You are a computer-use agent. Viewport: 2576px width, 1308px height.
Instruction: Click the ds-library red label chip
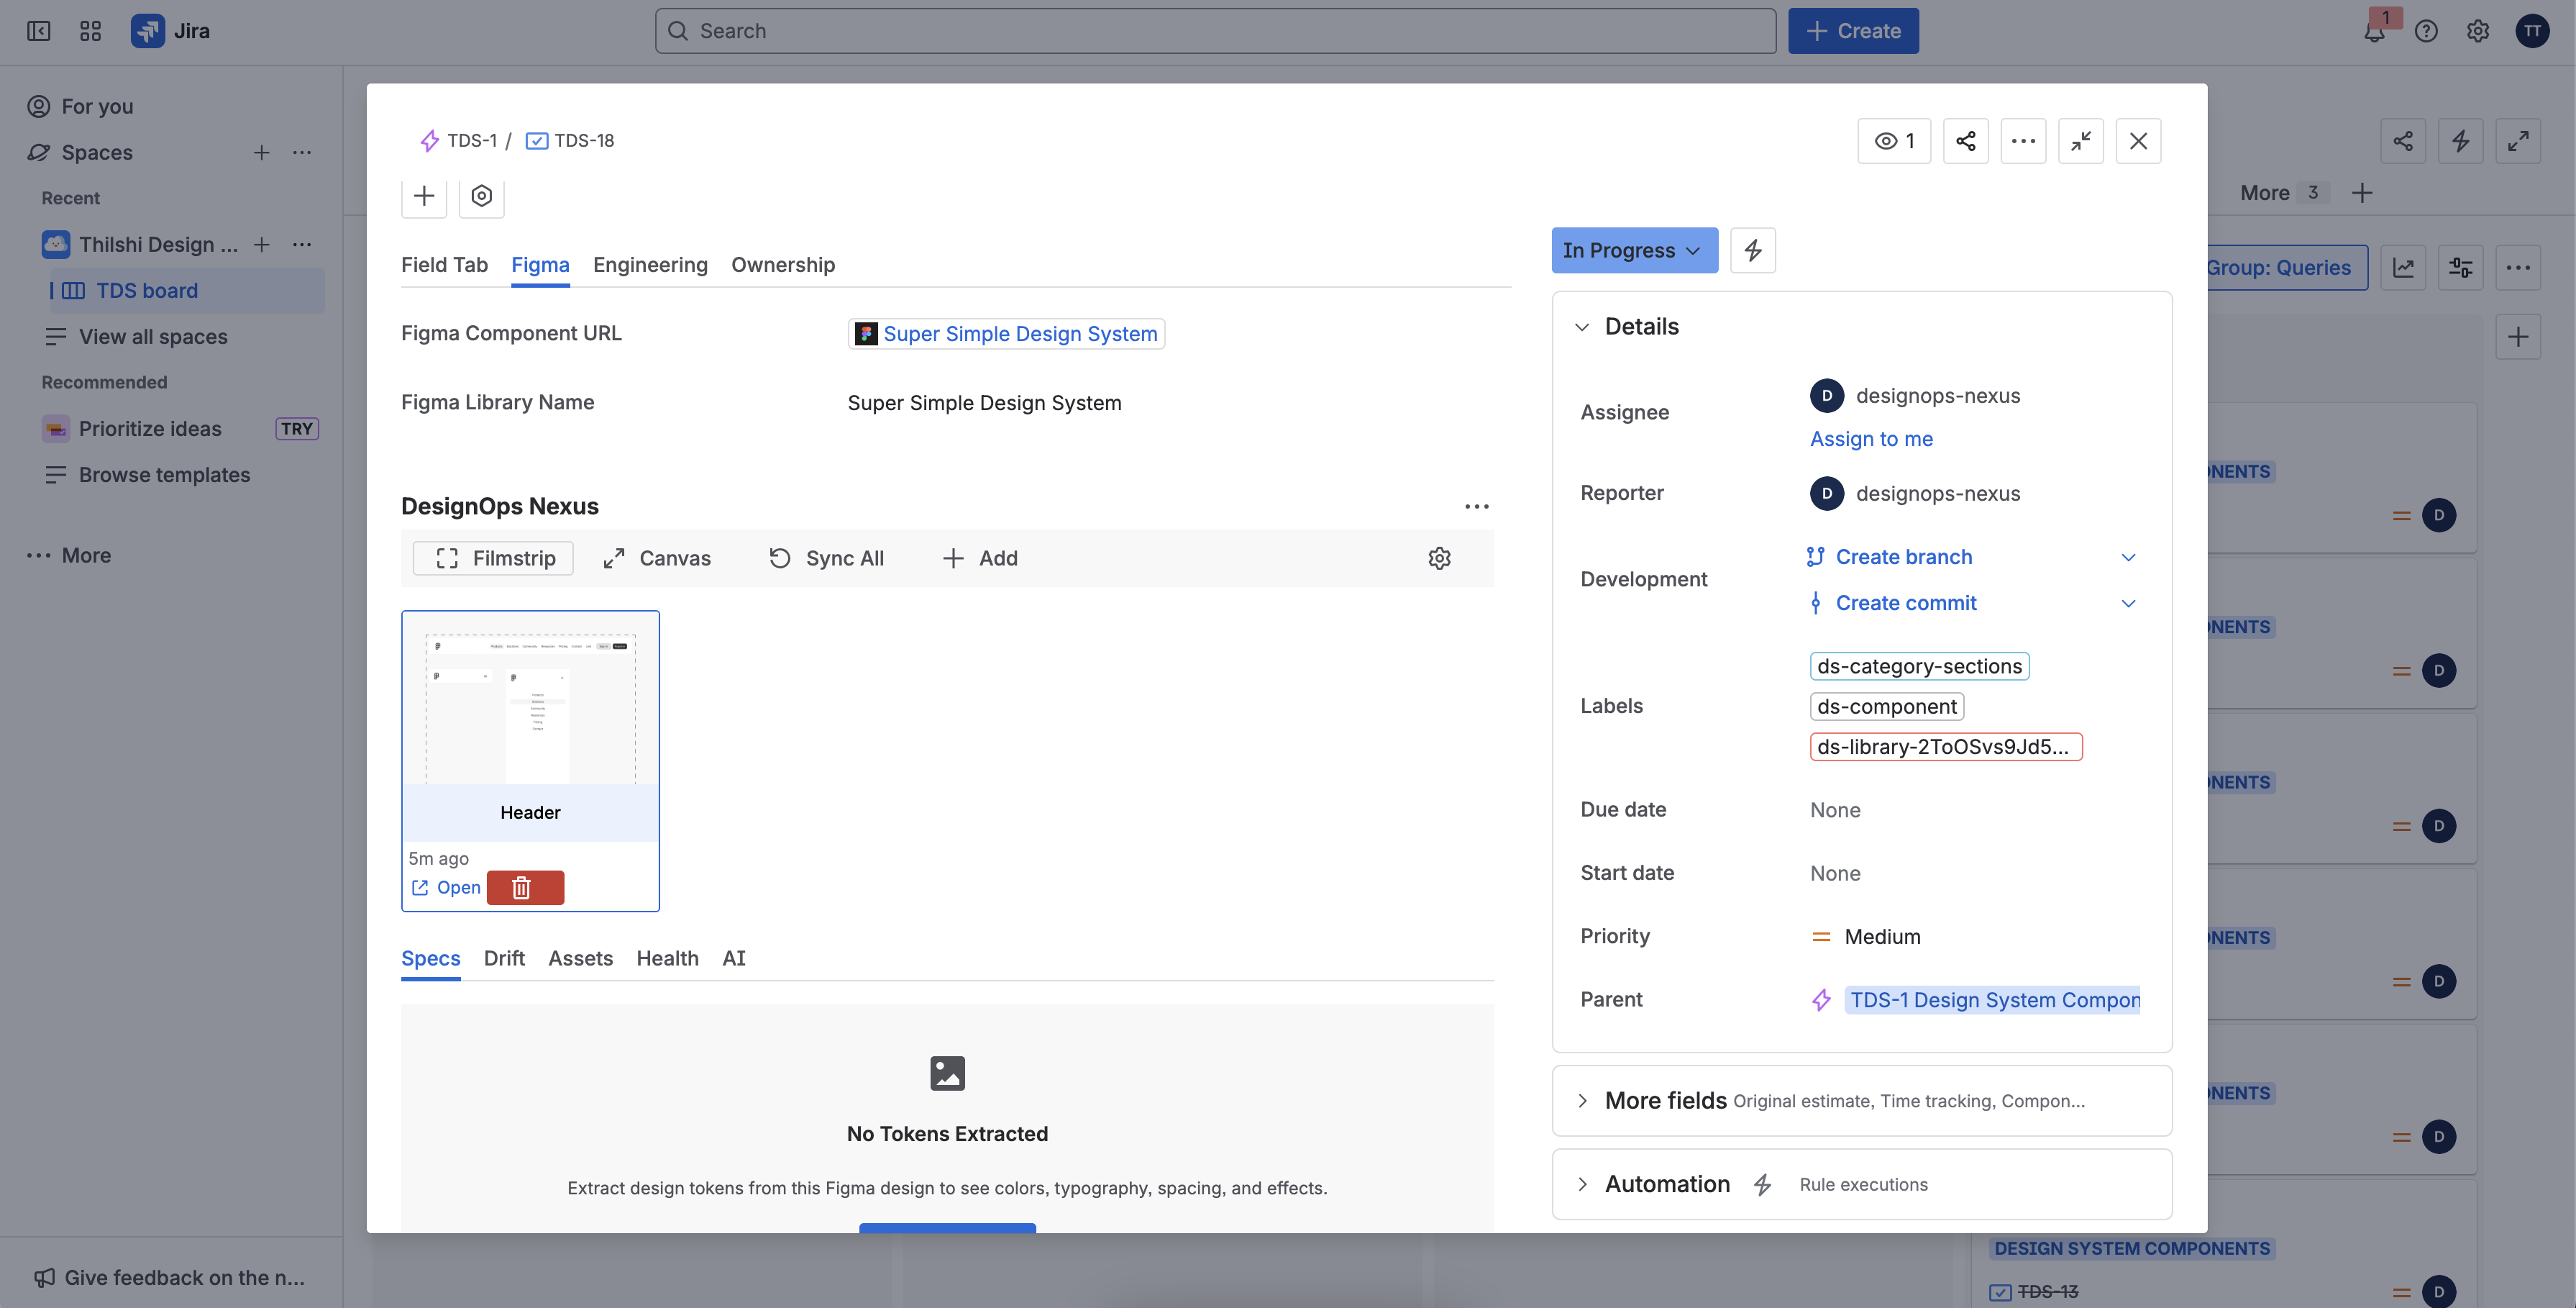coord(1944,748)
